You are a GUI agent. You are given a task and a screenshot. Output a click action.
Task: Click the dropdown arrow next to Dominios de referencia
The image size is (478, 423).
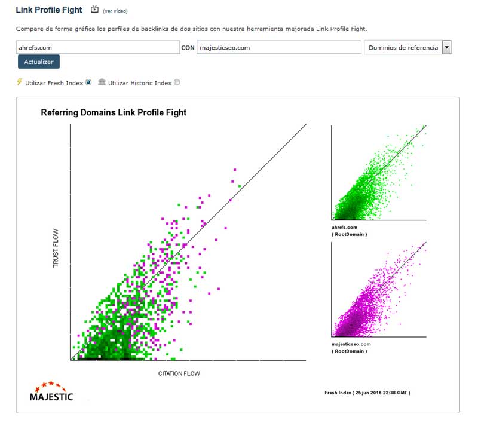pyautogui.click(x=446, y=48)
